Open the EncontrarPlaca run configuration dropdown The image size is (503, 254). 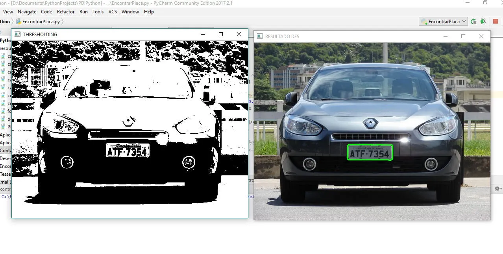pos(443,22)
